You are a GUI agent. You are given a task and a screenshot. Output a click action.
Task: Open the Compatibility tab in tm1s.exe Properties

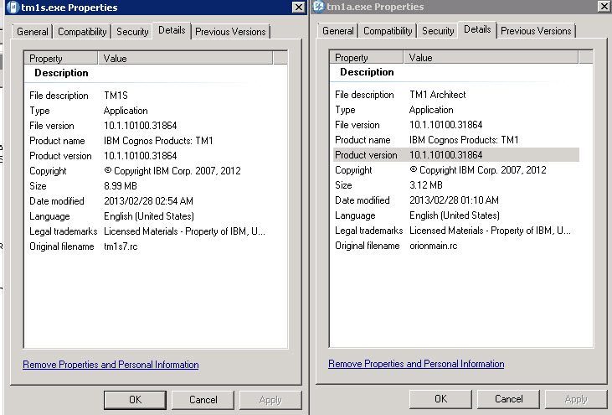(x=82, y=32)
